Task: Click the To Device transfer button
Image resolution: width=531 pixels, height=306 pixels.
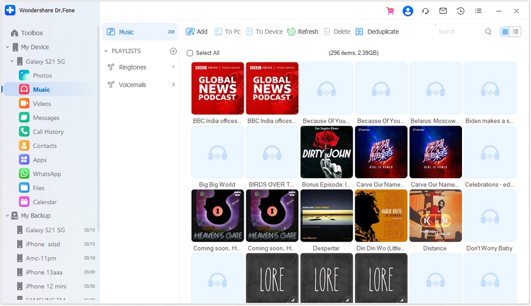Action: click(264, 31)
